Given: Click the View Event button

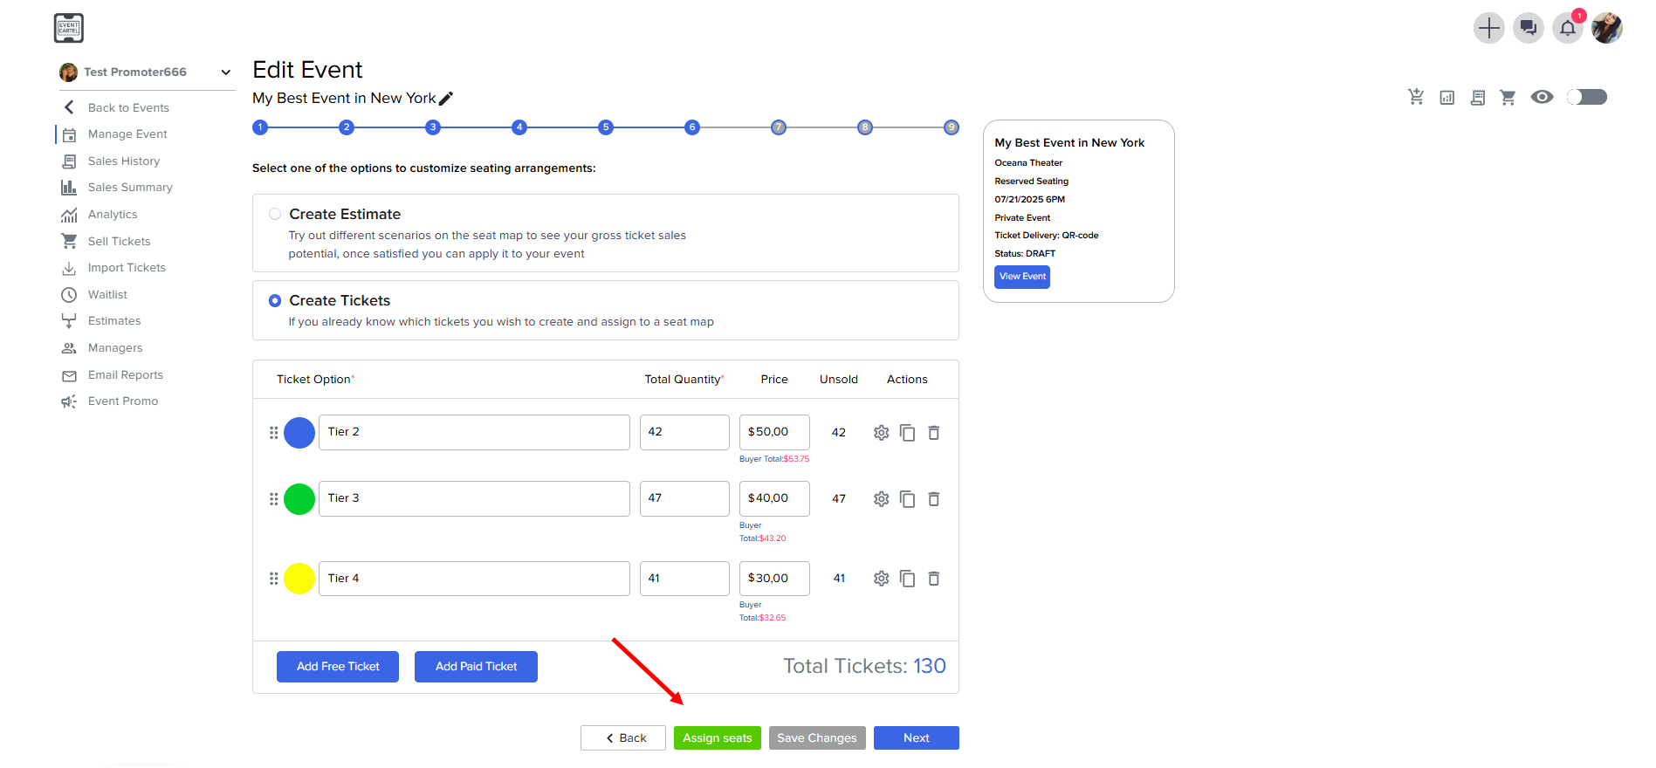Looking at the screenshot, I should [x=1022, y=277].
